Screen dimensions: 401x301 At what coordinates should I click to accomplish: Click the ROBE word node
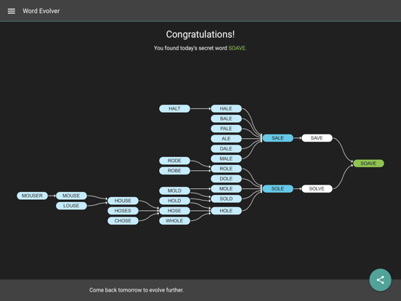(174, 170)
